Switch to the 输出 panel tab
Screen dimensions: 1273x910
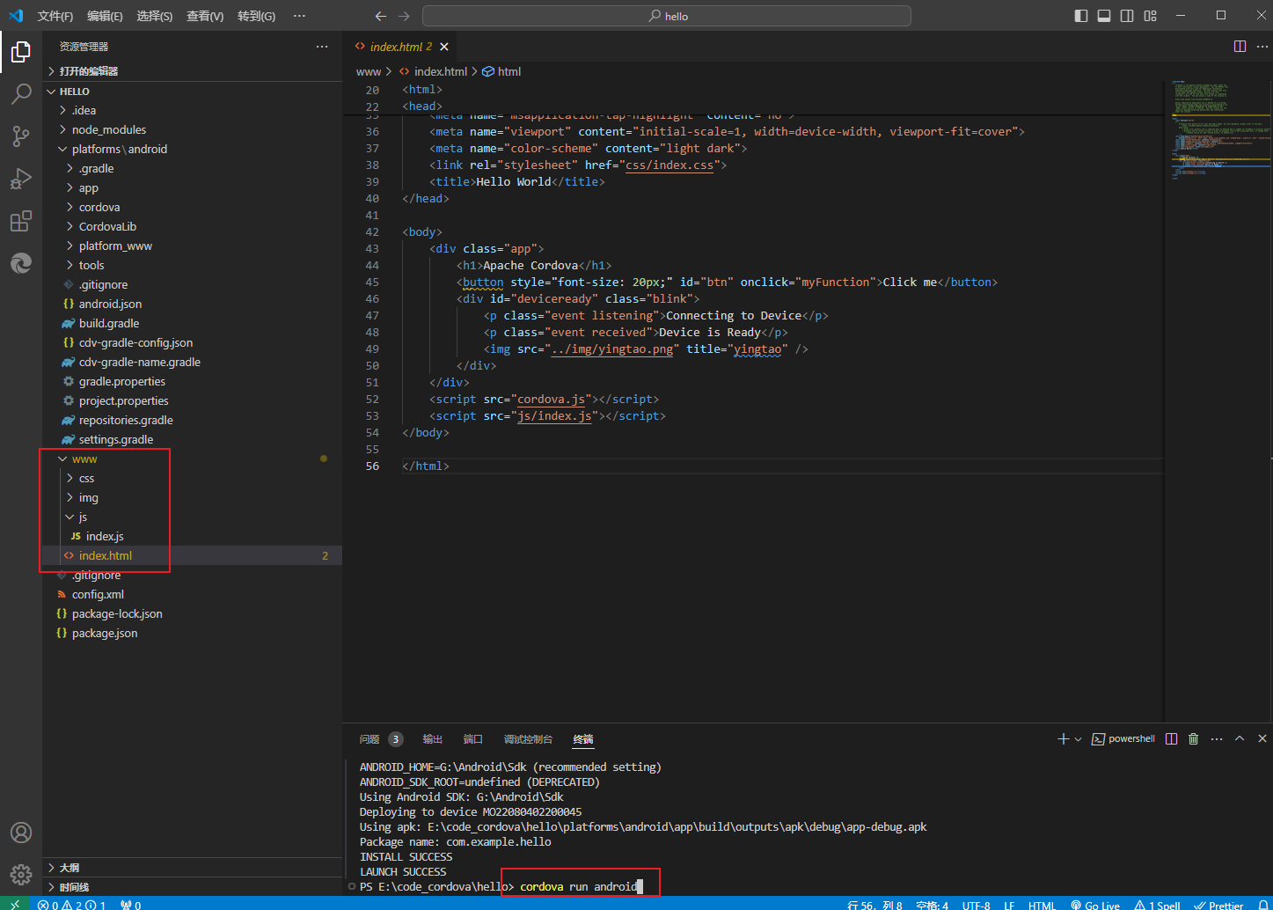coord(432,739)
